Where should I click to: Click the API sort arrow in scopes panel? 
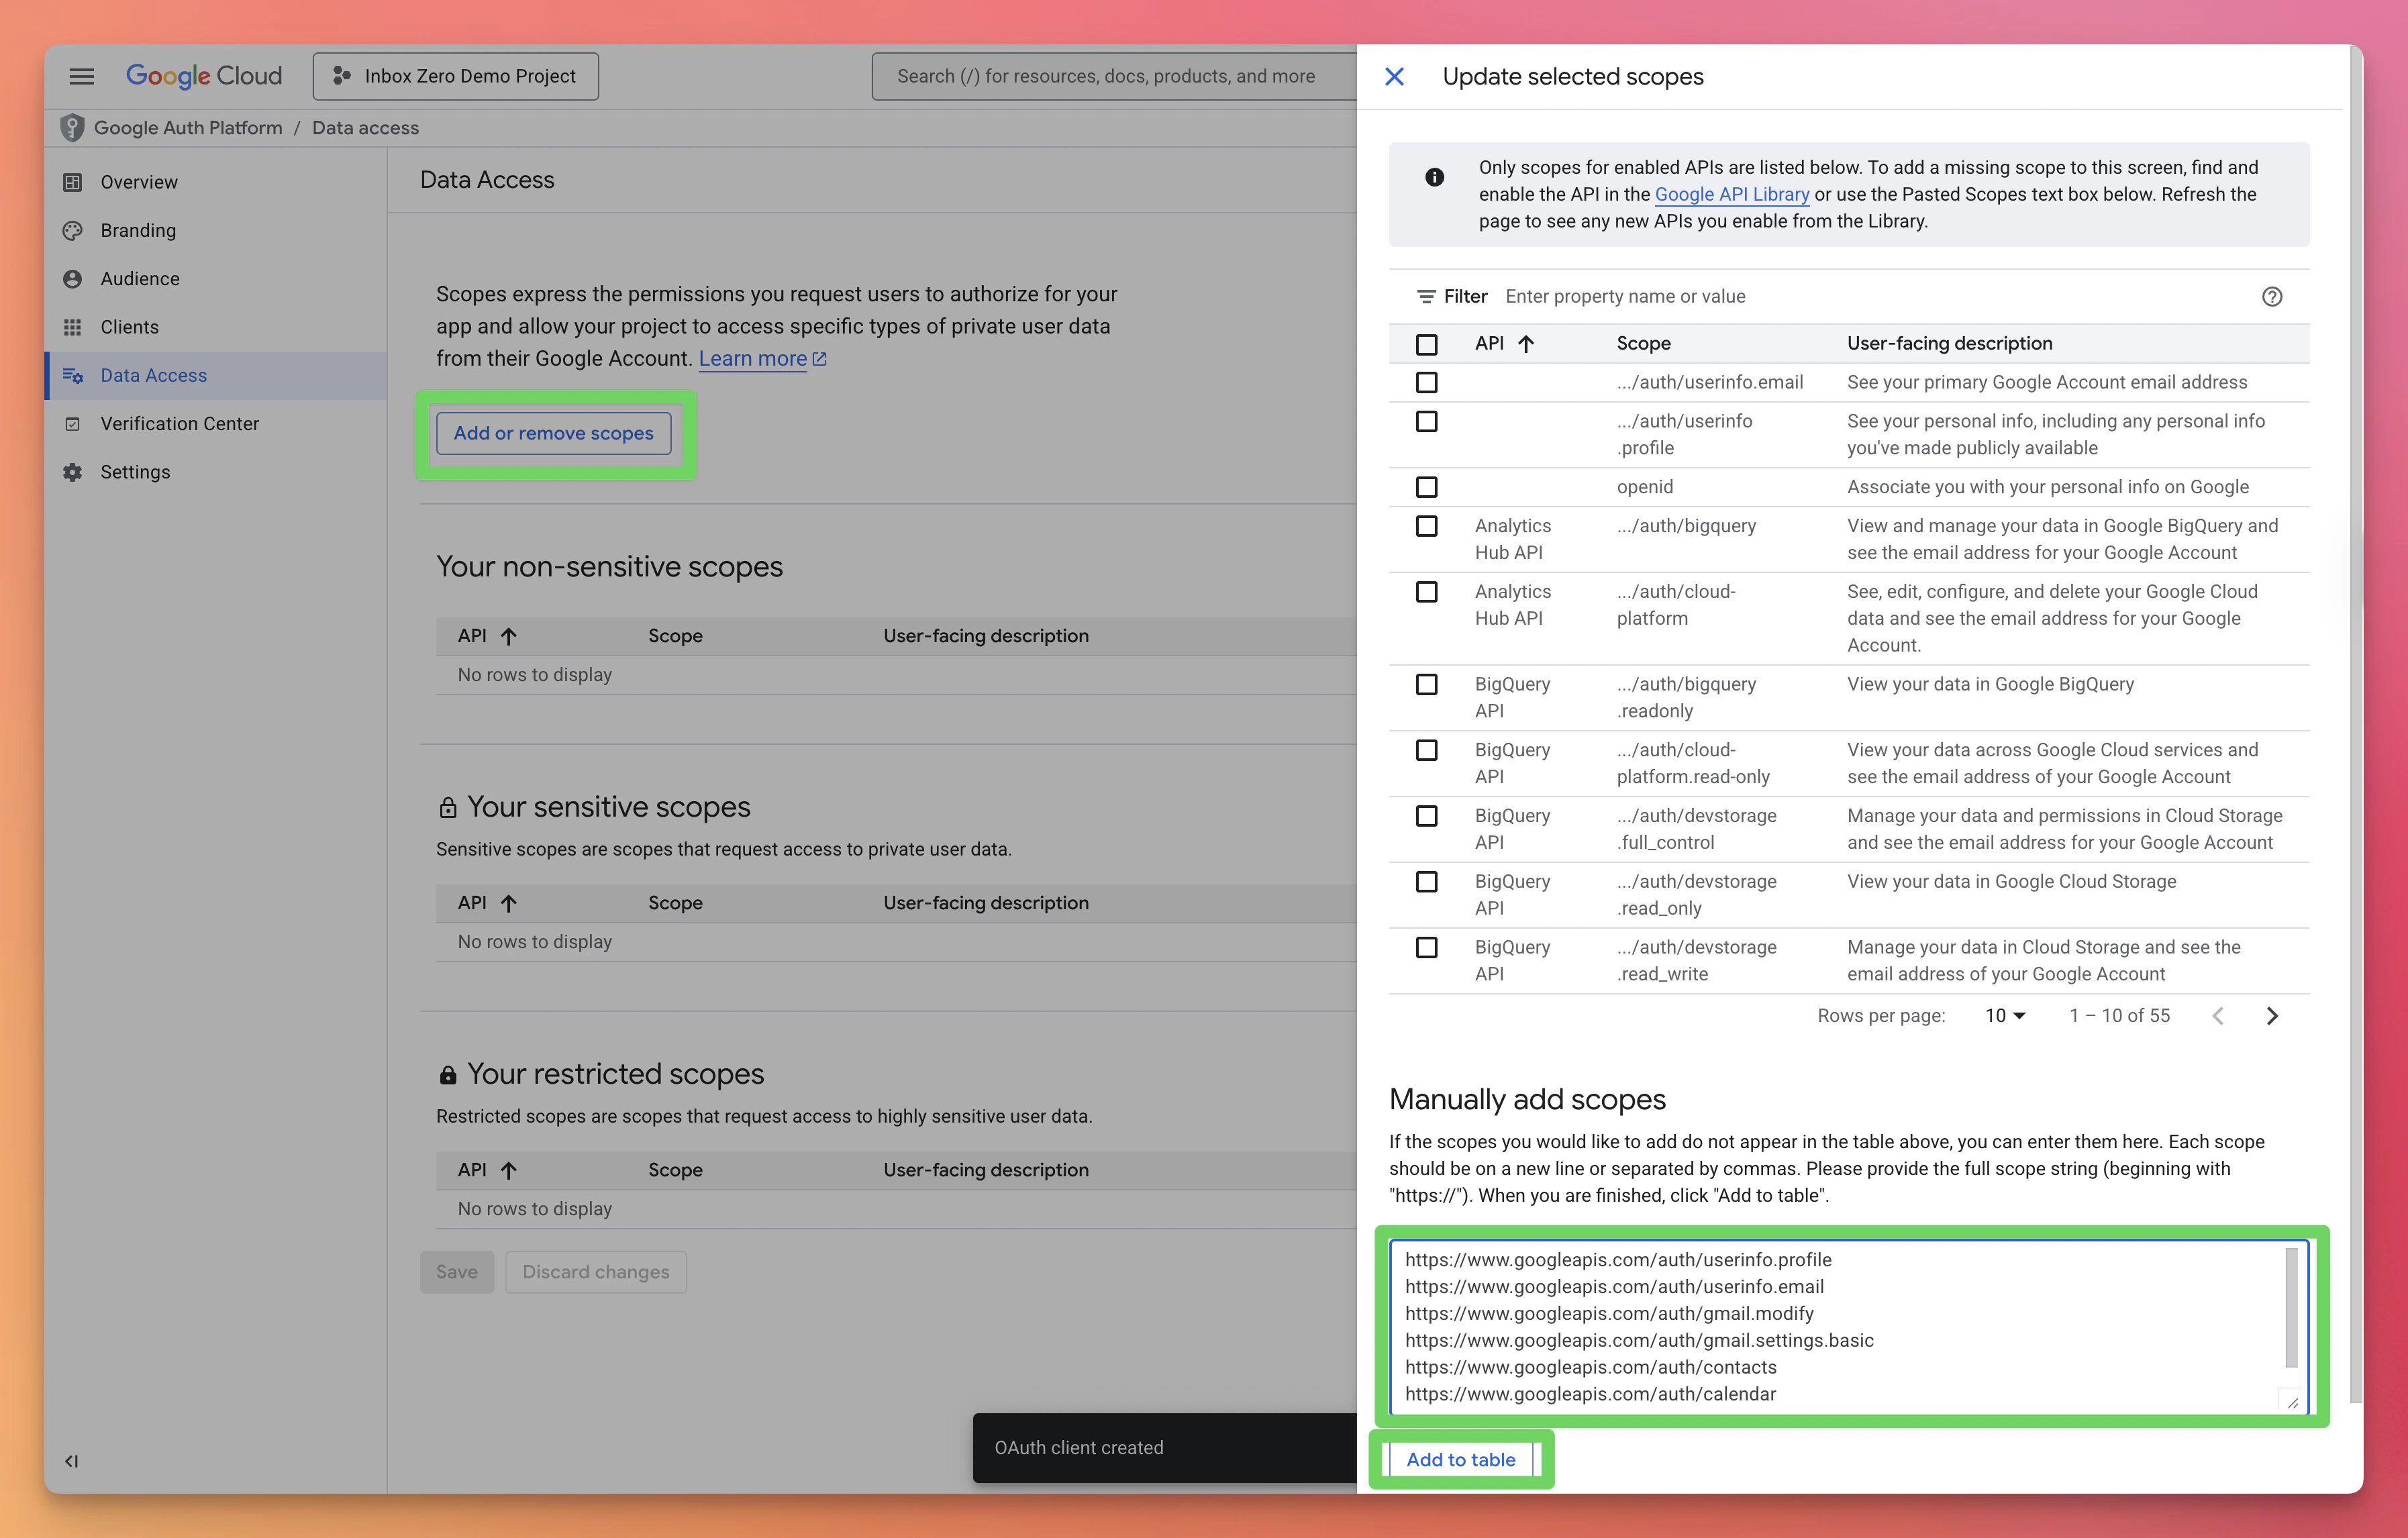[x=1525, y=343]
